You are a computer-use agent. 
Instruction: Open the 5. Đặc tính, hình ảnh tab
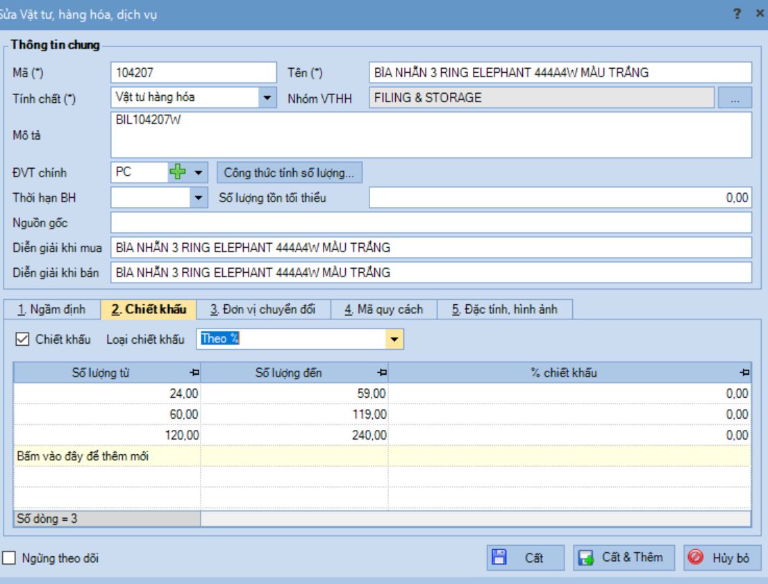coord(505,310)
